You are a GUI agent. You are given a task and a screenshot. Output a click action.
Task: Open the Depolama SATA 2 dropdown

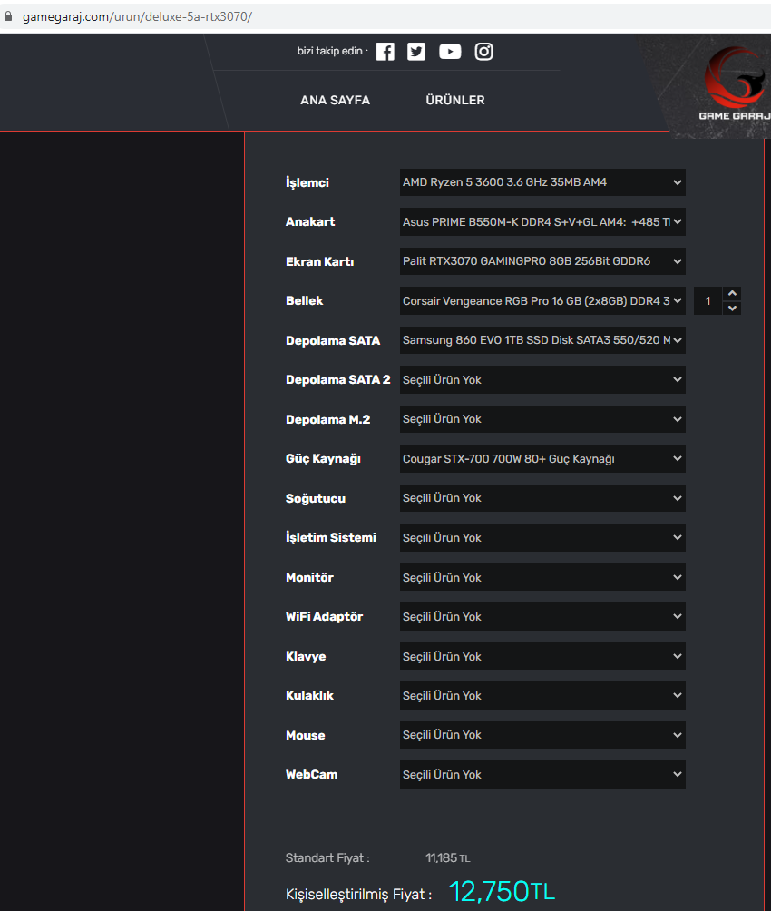pos(542,380)
